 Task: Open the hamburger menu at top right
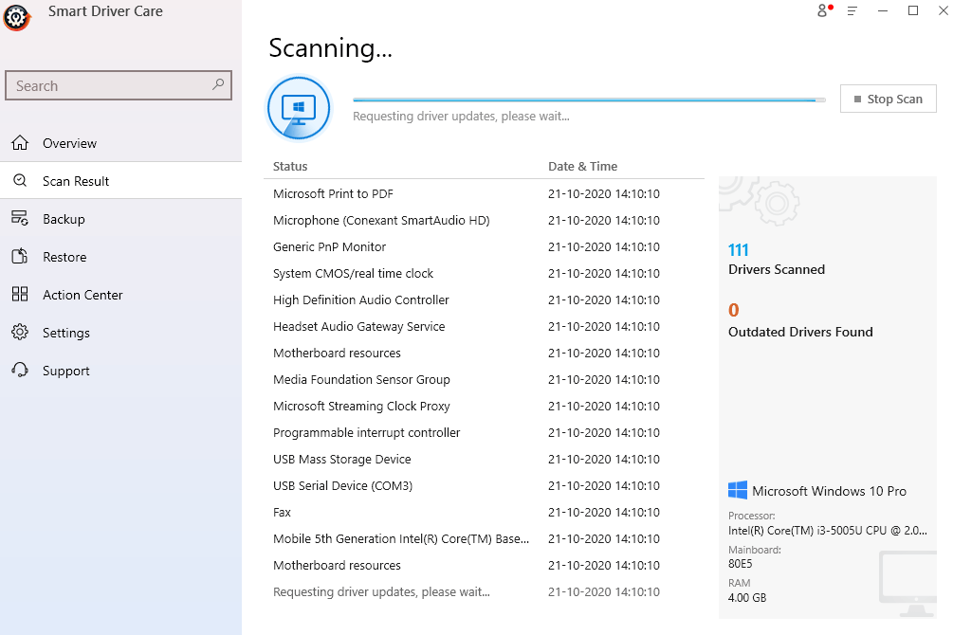tap(852, 10)
